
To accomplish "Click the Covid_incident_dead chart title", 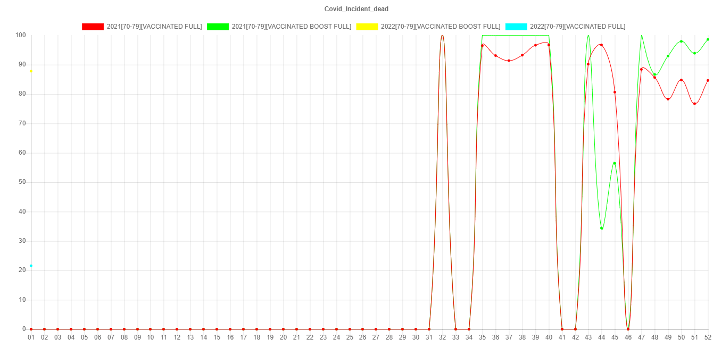I will [356, 9].
